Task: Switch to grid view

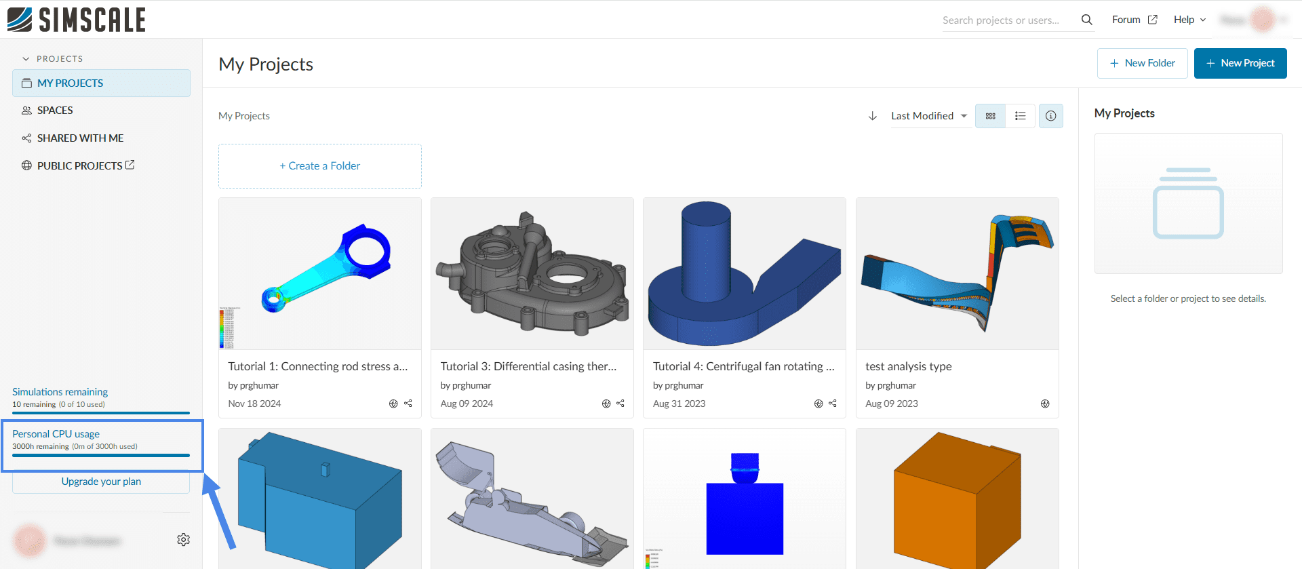Action: pos(990,116)
